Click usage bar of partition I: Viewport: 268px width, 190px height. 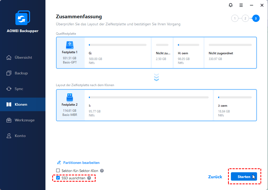tap(149, 97)
